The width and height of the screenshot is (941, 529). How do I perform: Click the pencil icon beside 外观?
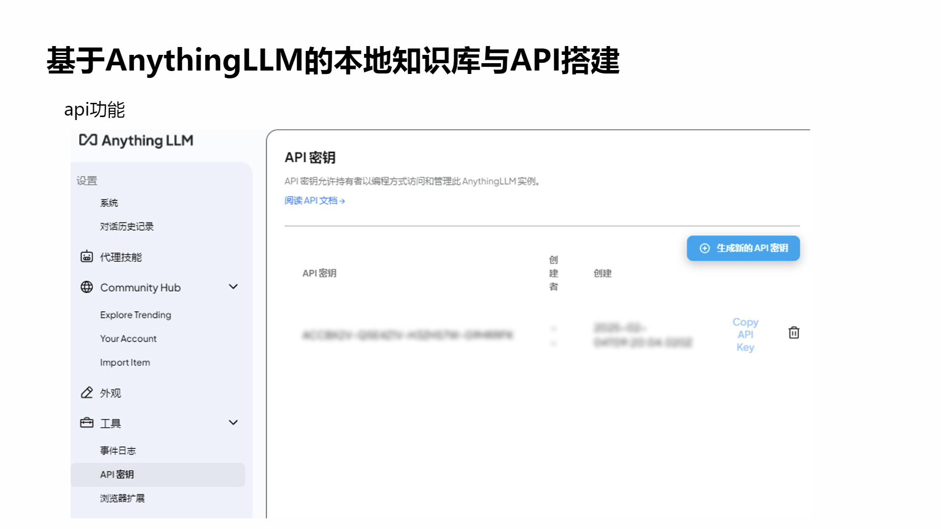87,392
